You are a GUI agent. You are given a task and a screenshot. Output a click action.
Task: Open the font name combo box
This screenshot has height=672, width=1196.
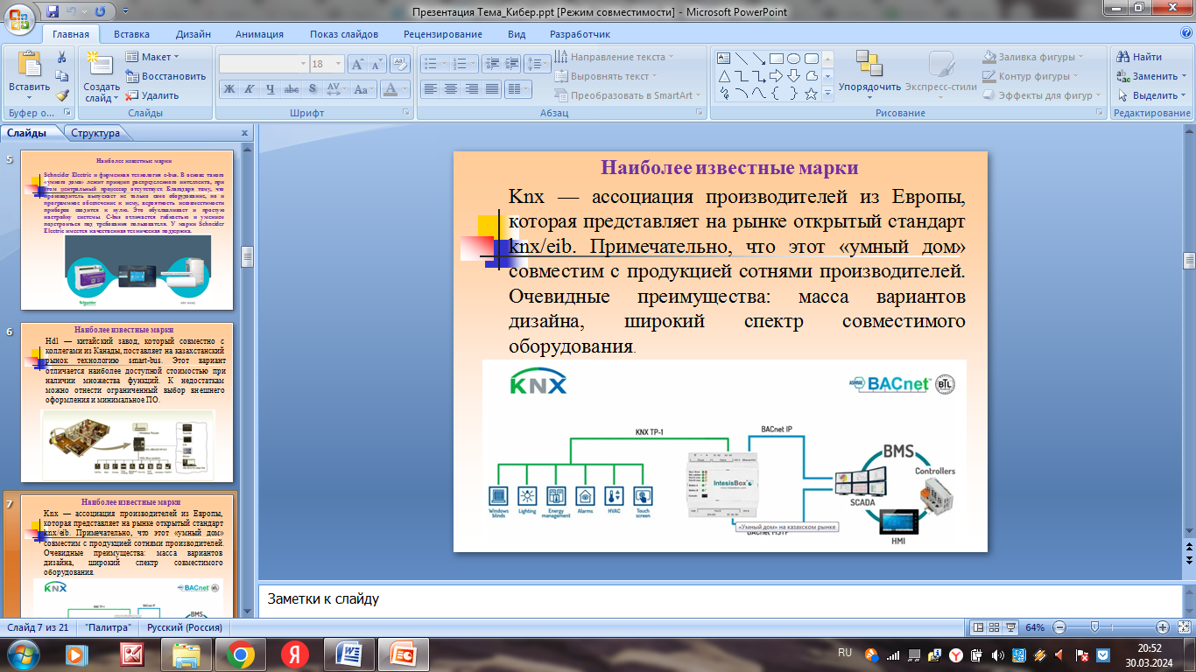(x=263, y=64)
